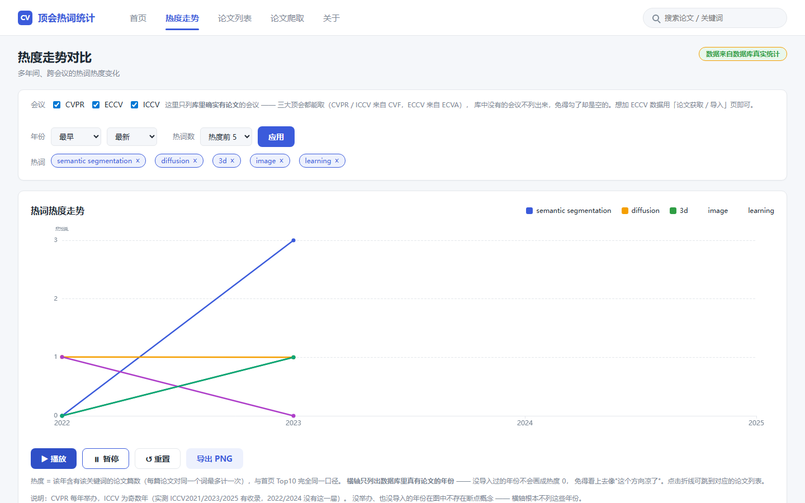Open the 最早 start year dropdown
805x503 pixels.
coord(76,137)
